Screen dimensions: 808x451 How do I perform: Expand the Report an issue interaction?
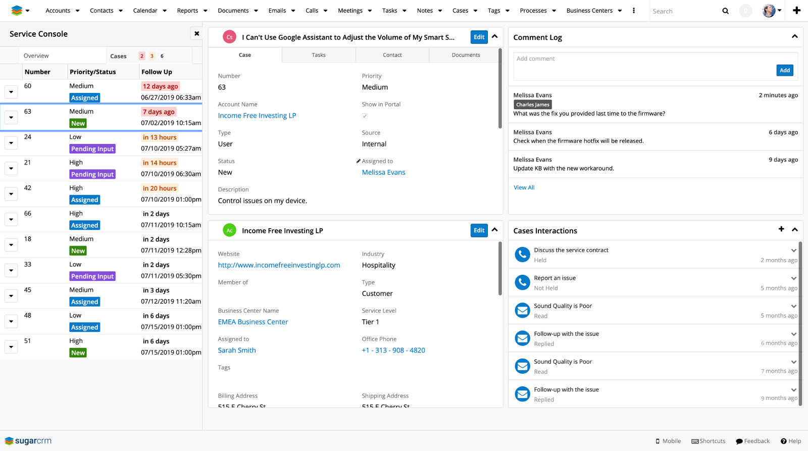pyautogui.click(x=793, y=278)
